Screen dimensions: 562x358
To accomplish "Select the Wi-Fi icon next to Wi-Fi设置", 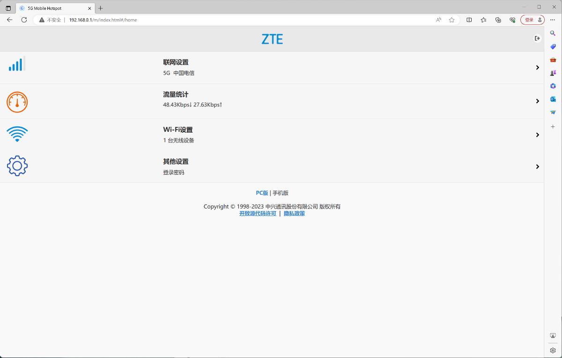I will tap(17, 134).
